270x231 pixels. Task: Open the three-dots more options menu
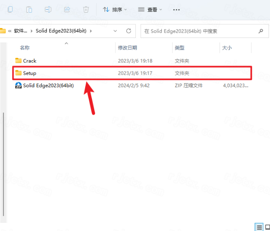click(x=176, y=10)
